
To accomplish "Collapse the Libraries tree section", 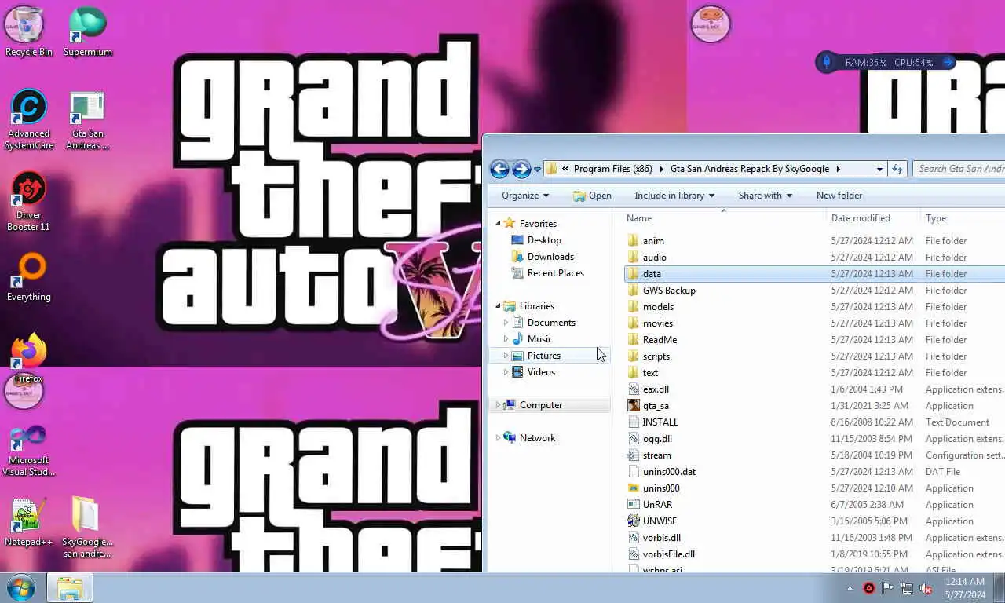I will [498, 306].
